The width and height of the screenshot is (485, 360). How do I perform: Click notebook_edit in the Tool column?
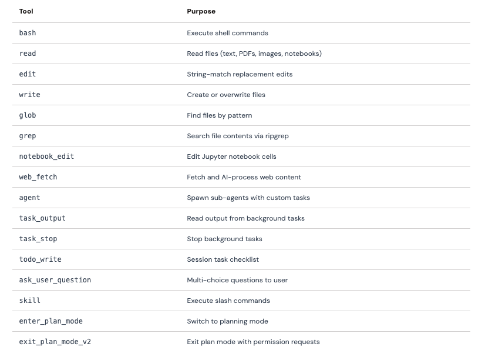pyautogui.click(x=47, y=156)
